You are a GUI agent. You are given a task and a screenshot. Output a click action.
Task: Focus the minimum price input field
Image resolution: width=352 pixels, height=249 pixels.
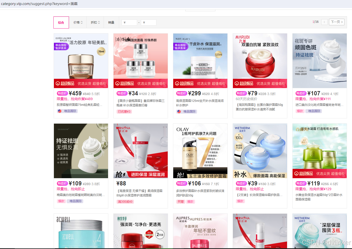point(129,23)
